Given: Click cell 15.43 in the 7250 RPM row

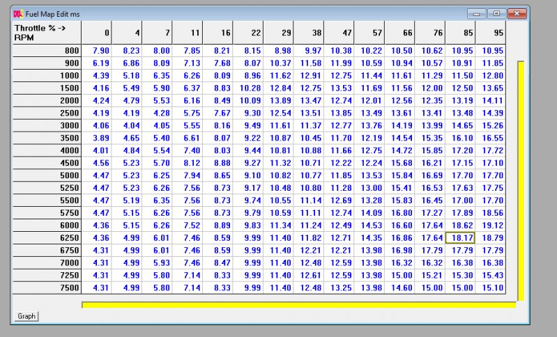Looking at the screenshot, I should pos(491,275).
